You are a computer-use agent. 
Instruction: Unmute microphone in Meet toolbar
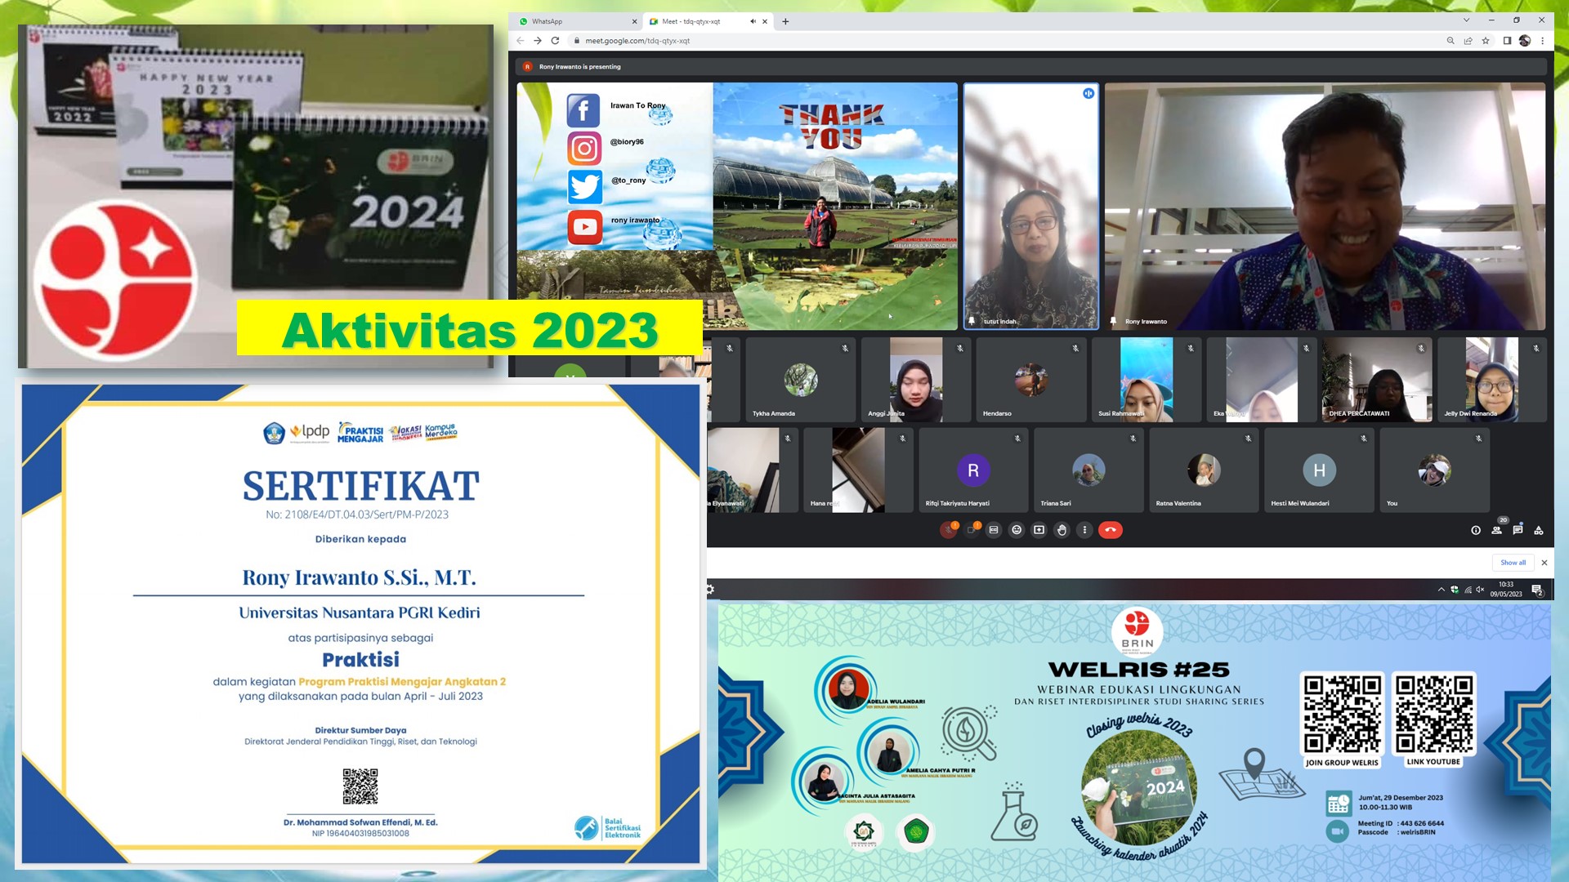[x=949, y=530]
